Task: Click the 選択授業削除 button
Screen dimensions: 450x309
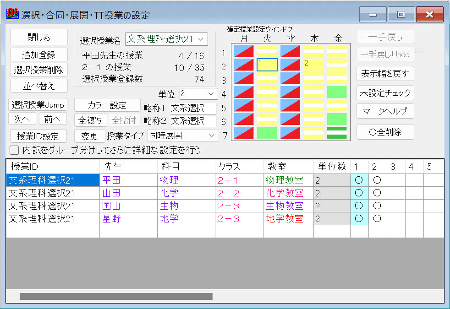Action: pyautogui.click(x=38, y=69)
